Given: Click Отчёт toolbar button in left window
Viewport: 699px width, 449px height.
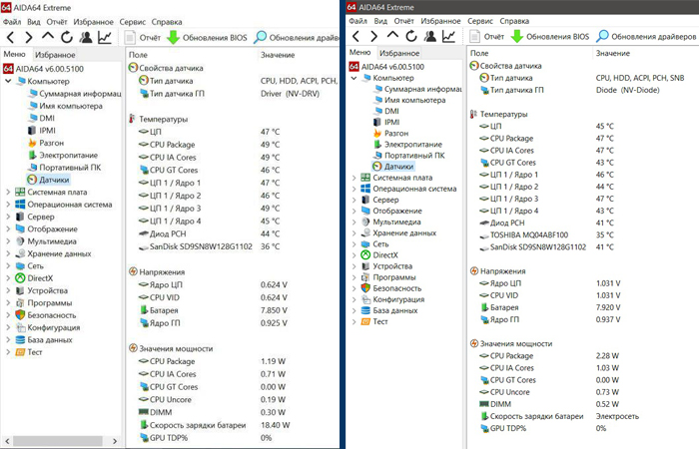Looking at the screenshot, I should tap(143, 38).
